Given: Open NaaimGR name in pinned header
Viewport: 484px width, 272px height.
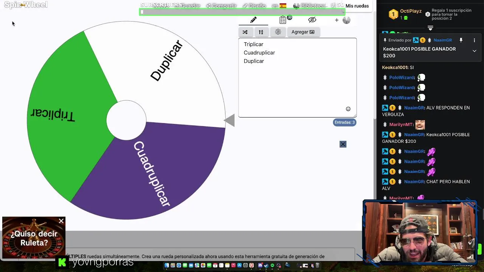Looking at the screenshot, I should pyautogui.click(x=443, y=40).
